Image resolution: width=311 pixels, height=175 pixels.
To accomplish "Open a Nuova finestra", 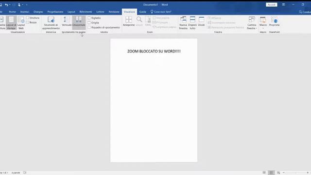I will pyautogui.click(x=183, y=23).
